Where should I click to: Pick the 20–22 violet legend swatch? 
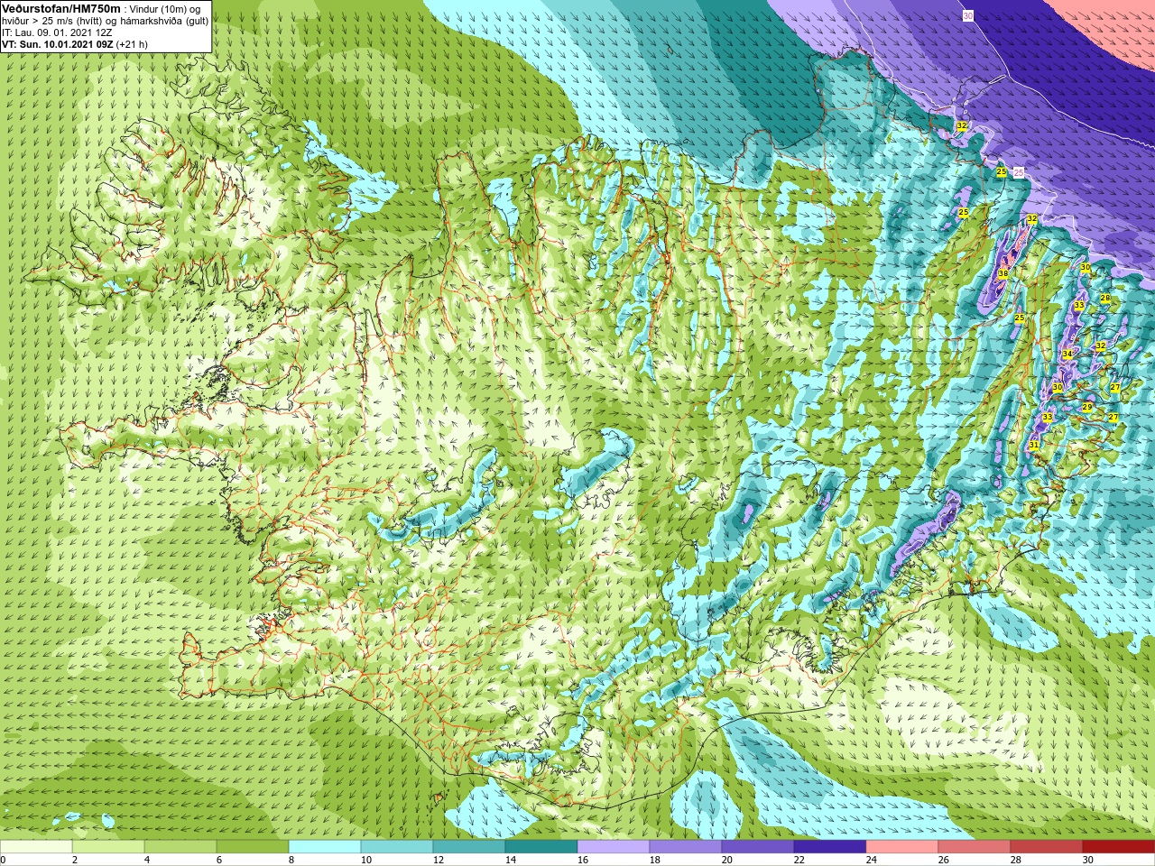pyautogui.click(x=758, y=847)
